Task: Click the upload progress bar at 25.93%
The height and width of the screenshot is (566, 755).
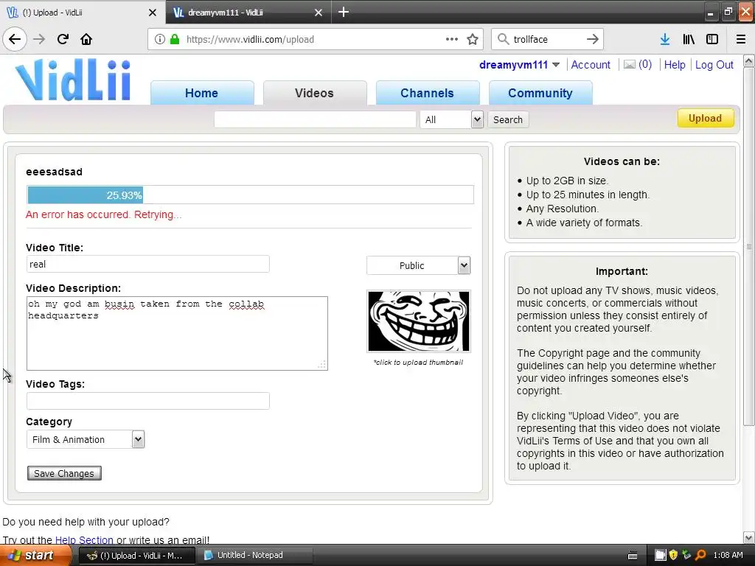Action: tap(251, 195)
